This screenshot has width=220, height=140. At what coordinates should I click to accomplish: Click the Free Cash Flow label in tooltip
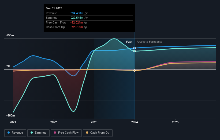(56, 22)
